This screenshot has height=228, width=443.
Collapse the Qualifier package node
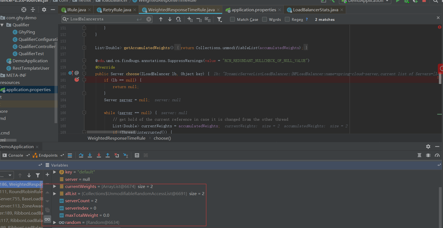click(x=2, y=25)
